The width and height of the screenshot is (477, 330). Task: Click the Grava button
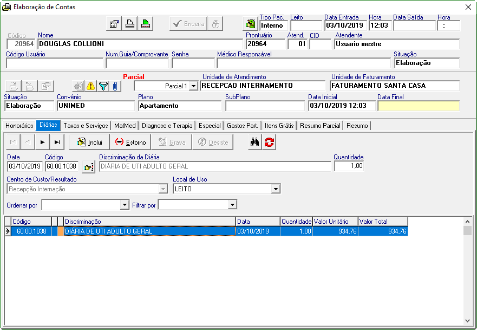coord(172,142)
